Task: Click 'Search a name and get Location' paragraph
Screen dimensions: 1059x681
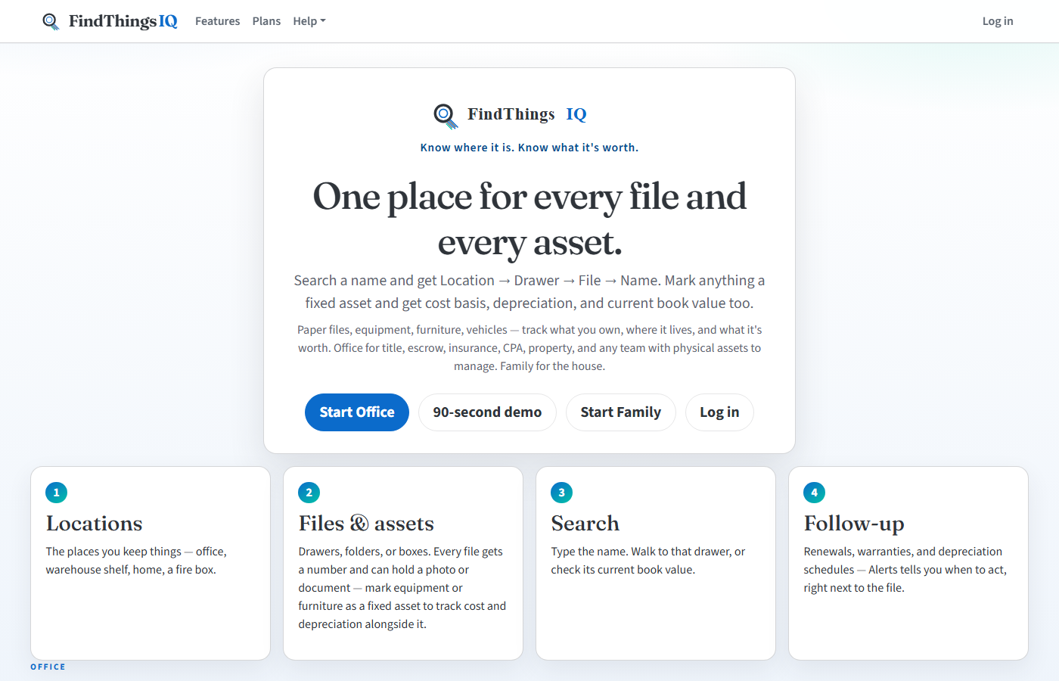Action: click(529, 292)
